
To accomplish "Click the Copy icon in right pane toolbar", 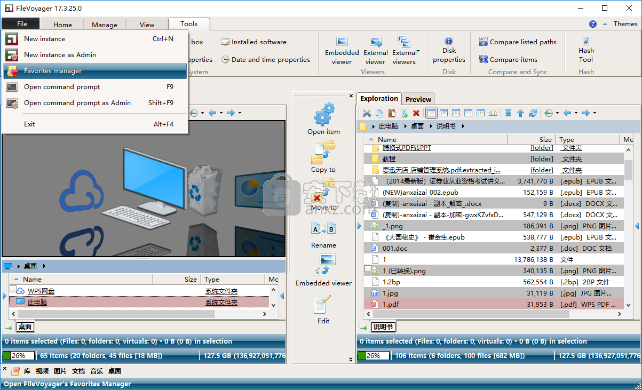I will point(379,113).
